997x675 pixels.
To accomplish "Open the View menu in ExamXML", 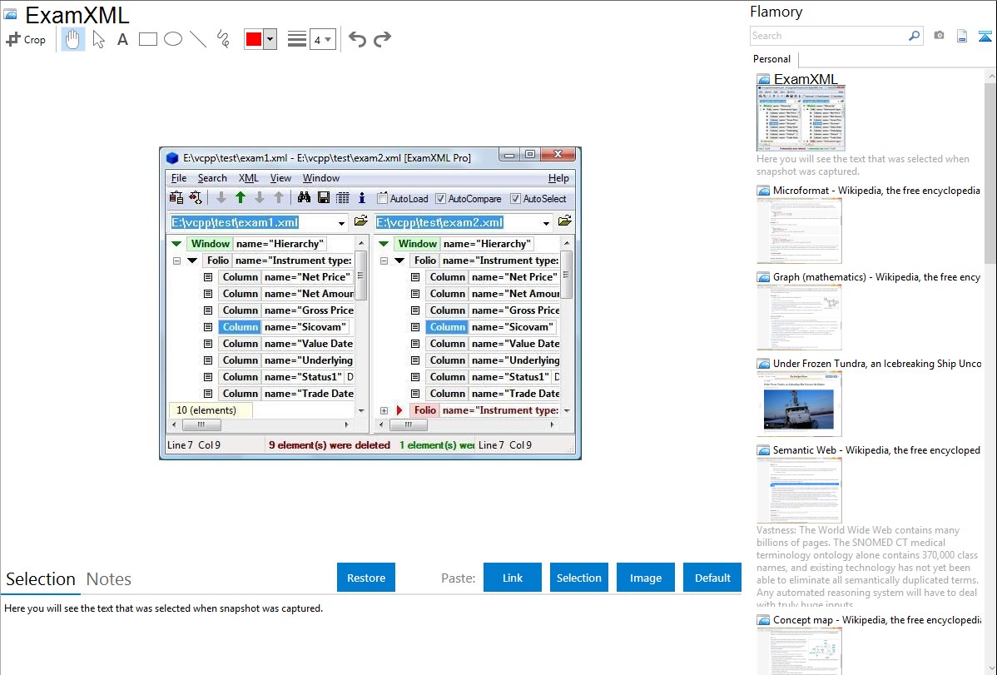I will pyautogui.click(x=280, y=178).
